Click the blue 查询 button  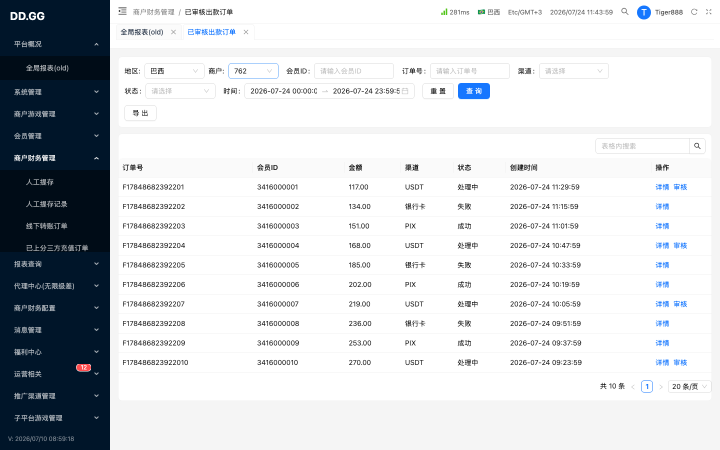474,91
